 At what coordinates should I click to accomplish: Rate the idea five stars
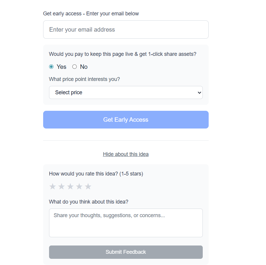(88, 186)
